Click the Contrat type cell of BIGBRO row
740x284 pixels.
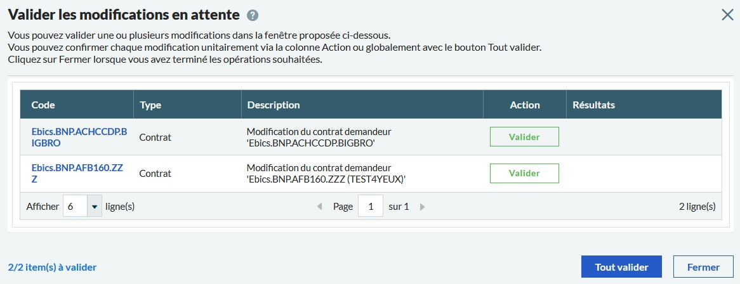click(155, 137)
